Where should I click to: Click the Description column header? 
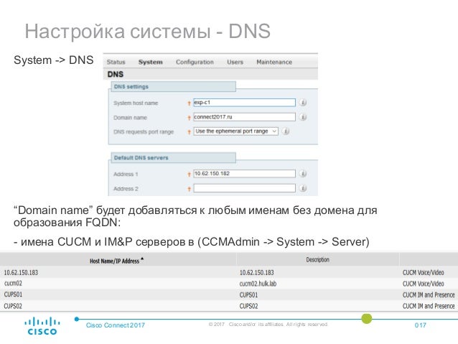[317, 260]
